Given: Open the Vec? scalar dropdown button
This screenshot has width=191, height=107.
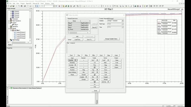Looking at the screenshot, I should (95, 60).
